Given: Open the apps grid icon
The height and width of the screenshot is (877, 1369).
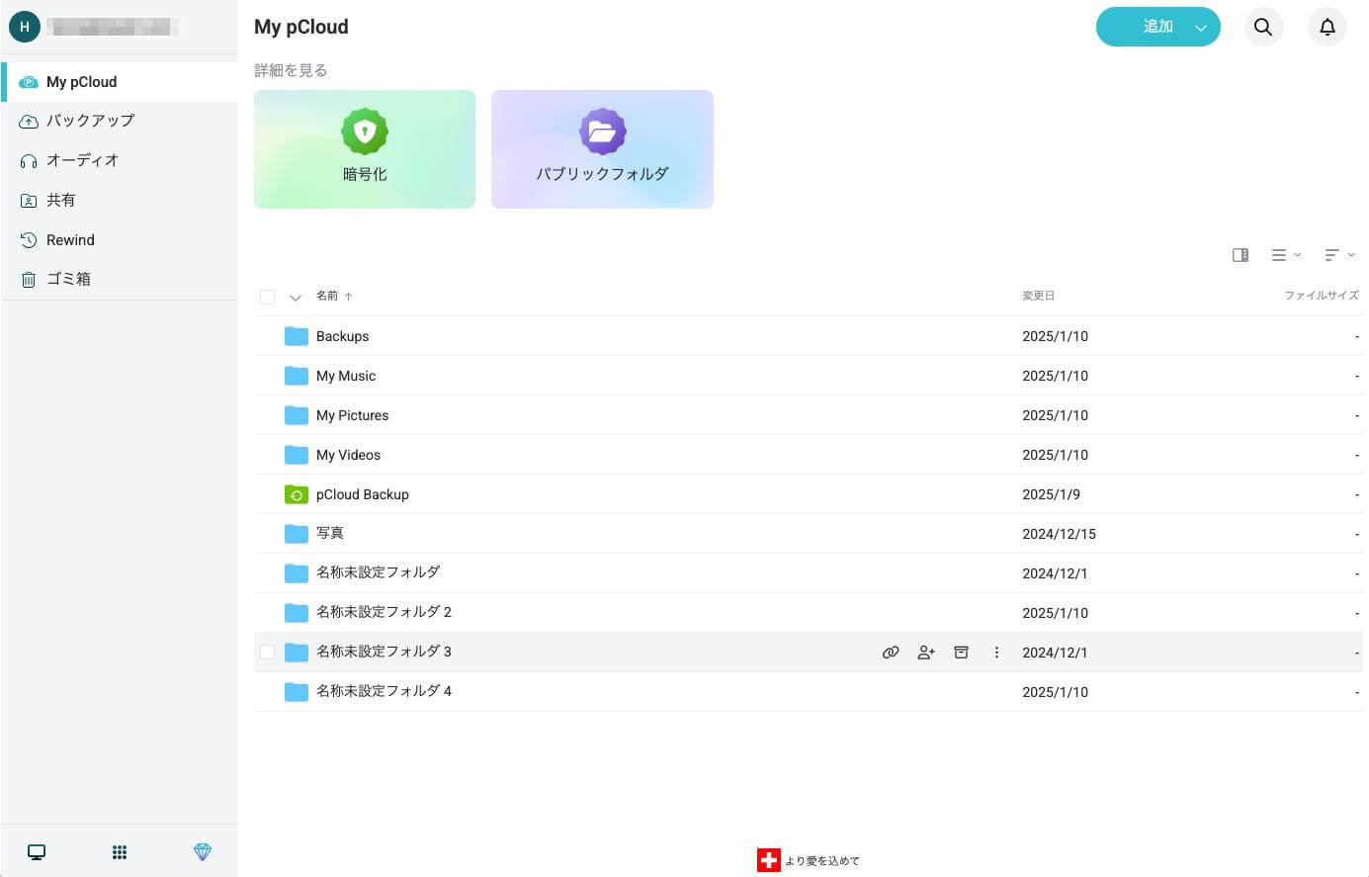Looking at the screenshot, I should (x=120, y=852).
